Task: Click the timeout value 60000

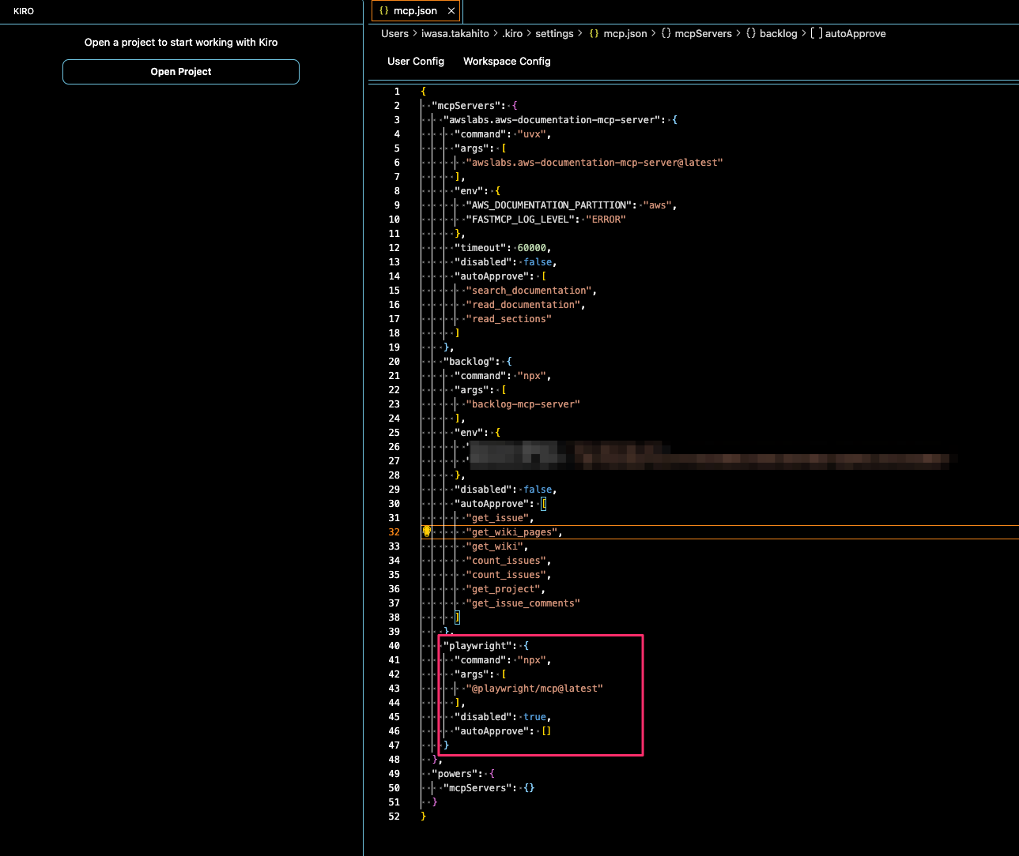Action: click(x=531, y=248)
